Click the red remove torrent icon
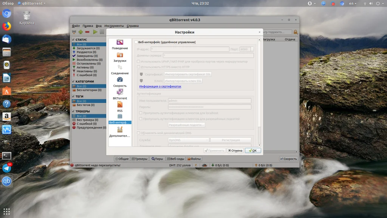The image size is (387, 218). click(x=87, y=32)
